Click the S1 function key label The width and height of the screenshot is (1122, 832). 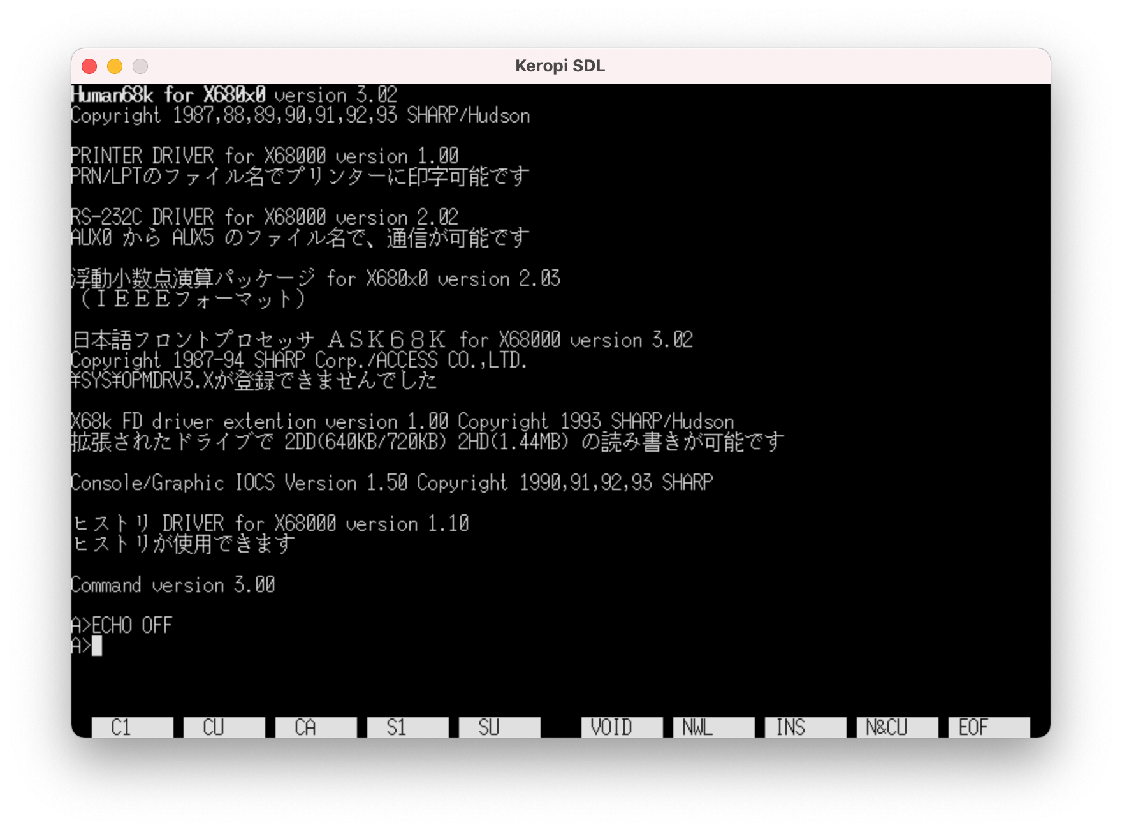[x=407, y=727]
